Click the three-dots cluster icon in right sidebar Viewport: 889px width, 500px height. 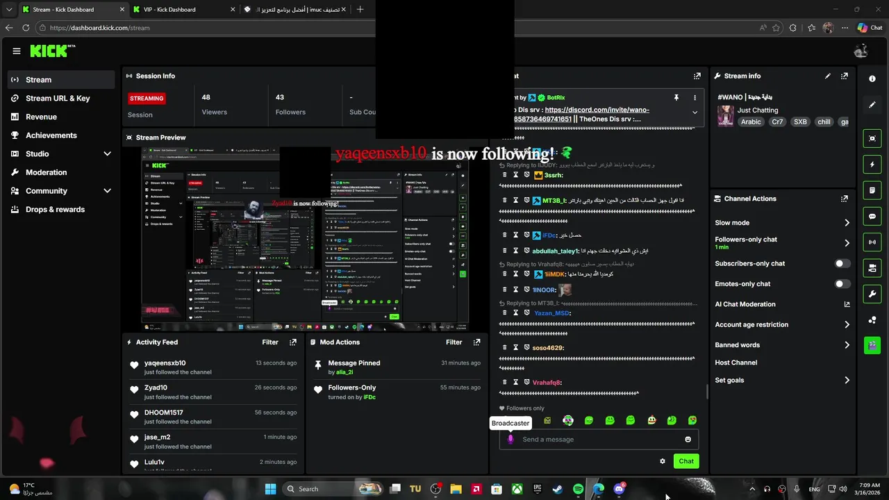[x=872, y=319]
